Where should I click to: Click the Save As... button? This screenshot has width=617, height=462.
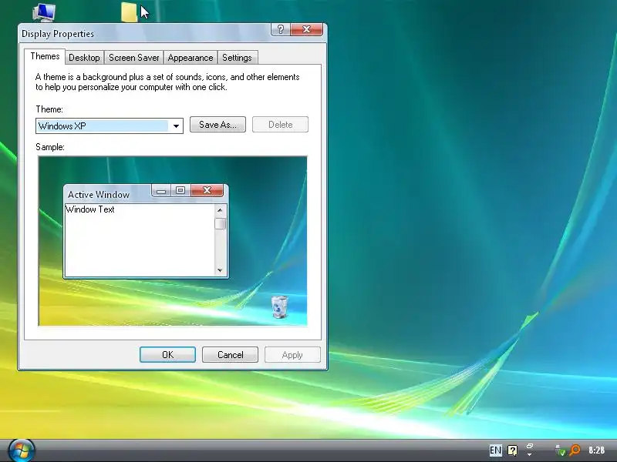217,125
